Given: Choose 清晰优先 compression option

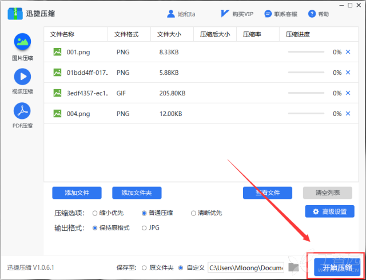Looking at the screenshot, I should (x=193, y=213).
